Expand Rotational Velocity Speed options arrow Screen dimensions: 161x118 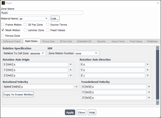(x=76, y=87)
